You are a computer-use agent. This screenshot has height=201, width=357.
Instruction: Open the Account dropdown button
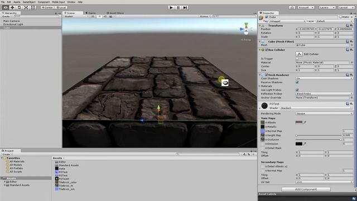click(x=306, y=7)
